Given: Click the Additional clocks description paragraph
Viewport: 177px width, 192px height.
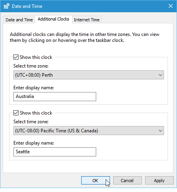Looking at the screenshot, I should (85, 37).
